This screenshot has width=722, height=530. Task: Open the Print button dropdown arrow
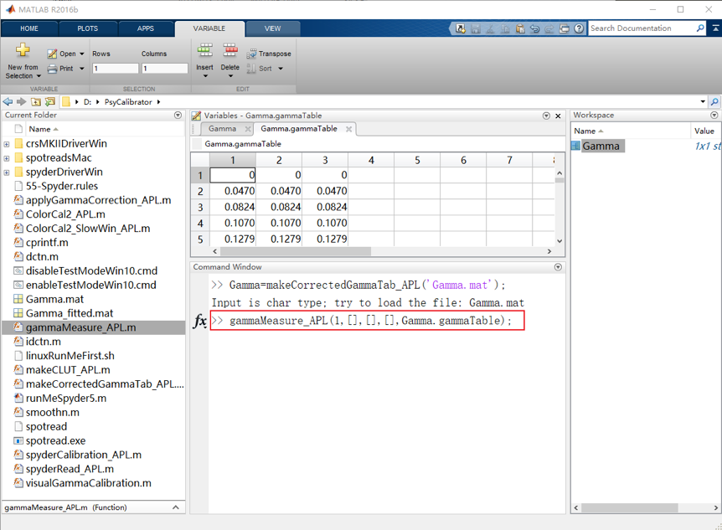click(x=82, y=69)
